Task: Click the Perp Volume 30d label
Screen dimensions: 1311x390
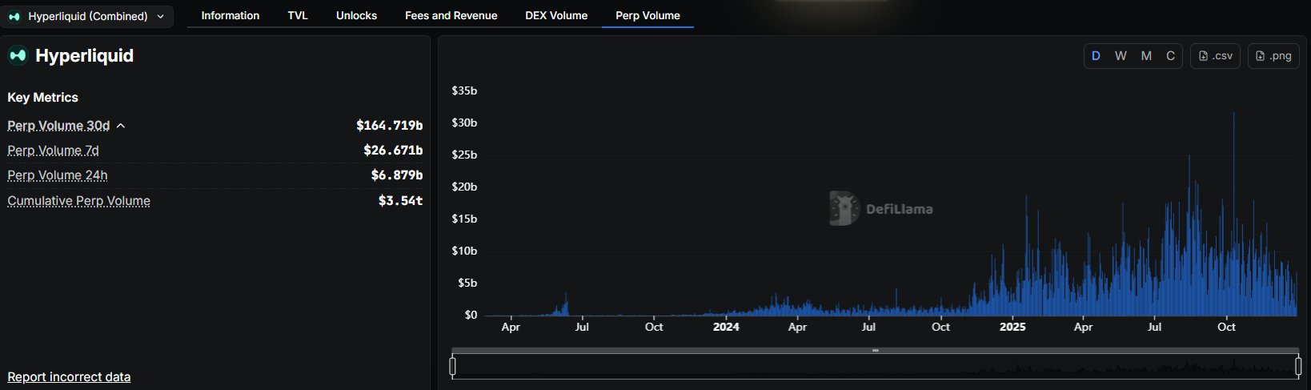Action: (x=58, y=125)
